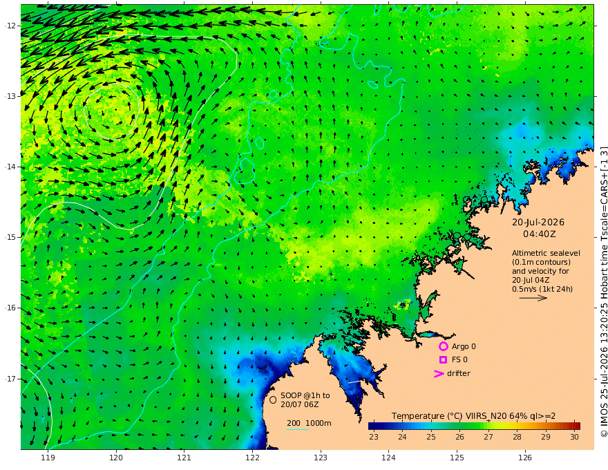This screenshot has height=470, width=608.
Task: Click colour bar tick label 29
Action: point(546,437)
